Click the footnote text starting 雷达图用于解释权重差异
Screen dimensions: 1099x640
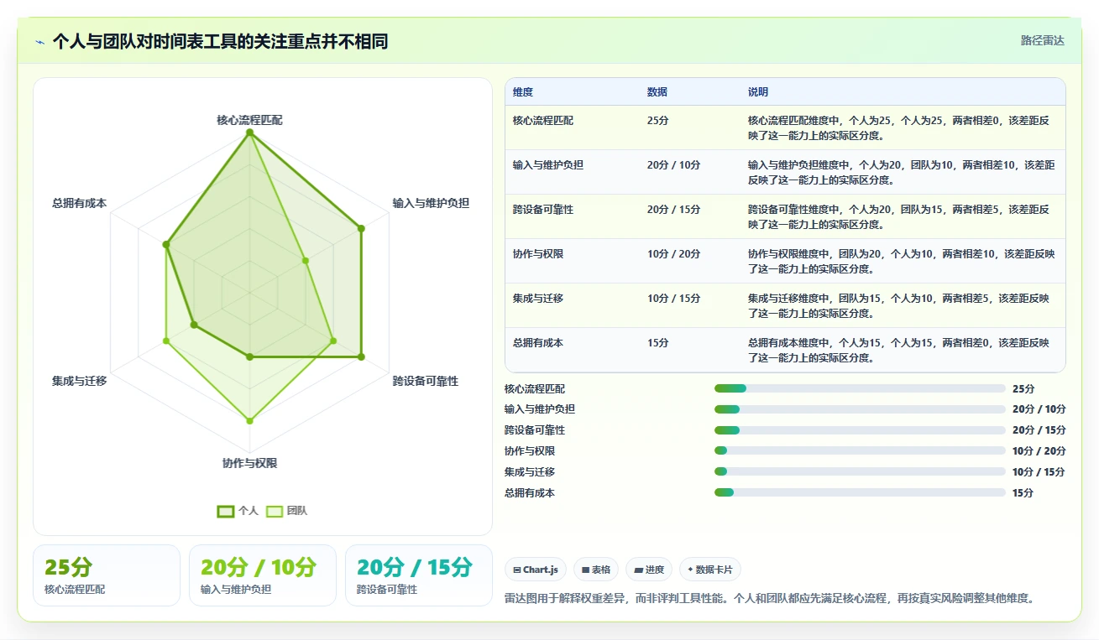click(x=772, y=599)
